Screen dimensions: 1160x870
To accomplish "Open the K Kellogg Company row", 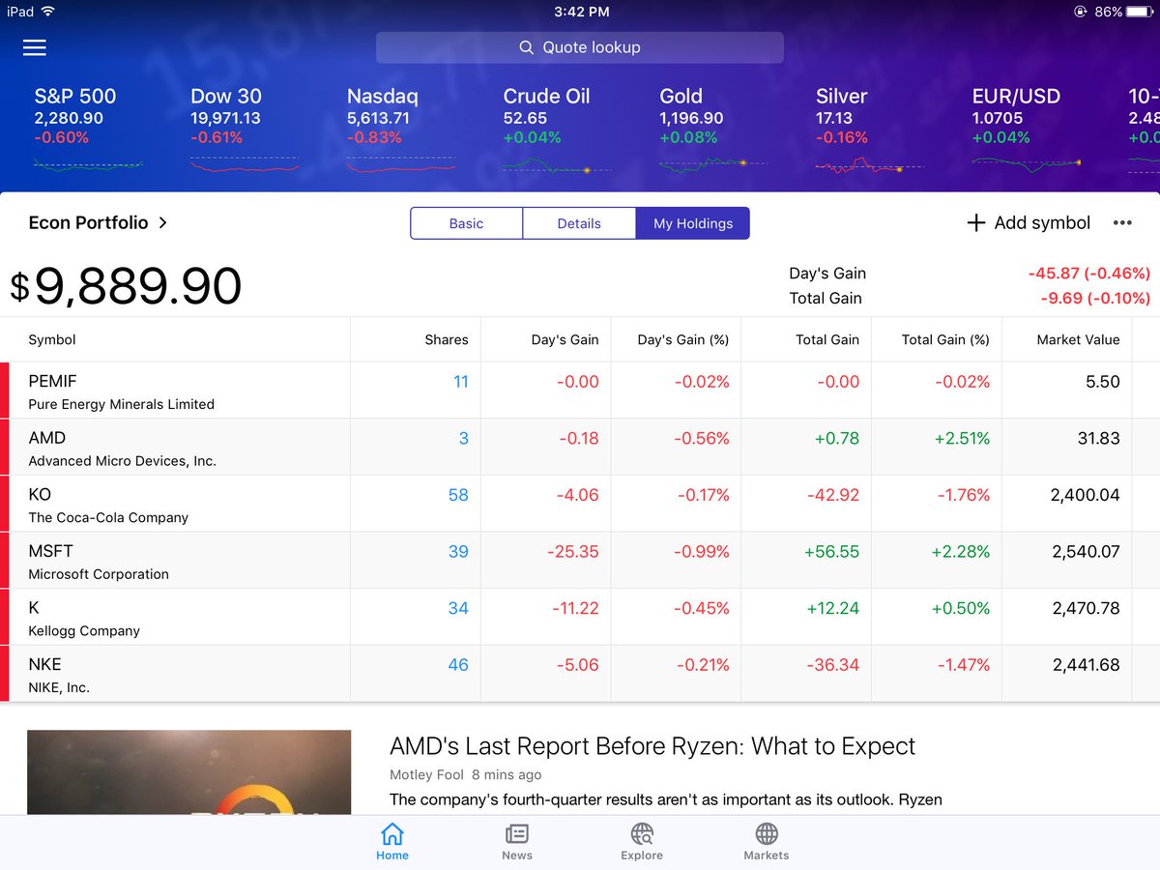I will 580,617.
